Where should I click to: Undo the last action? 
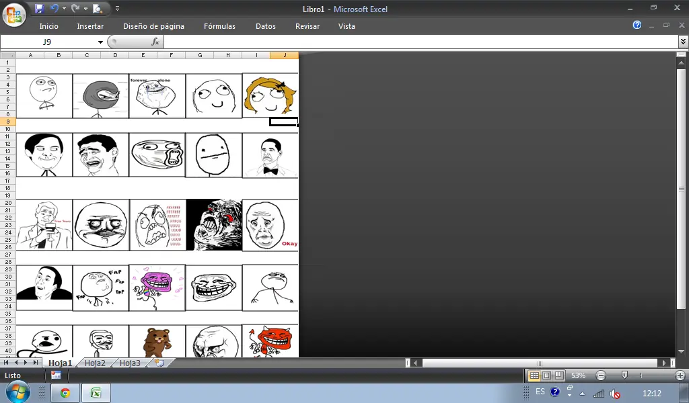click(55, 8)
